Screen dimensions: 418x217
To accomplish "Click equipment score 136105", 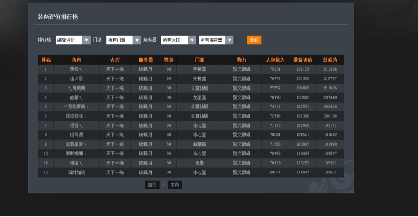I will pos(302,69).
